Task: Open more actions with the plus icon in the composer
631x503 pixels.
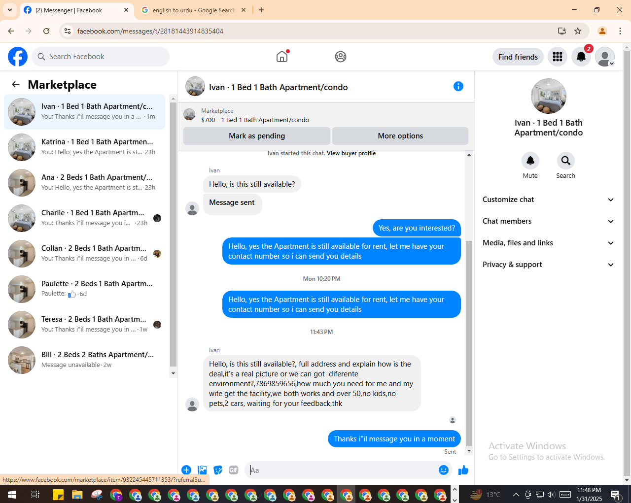Action: 186,470
